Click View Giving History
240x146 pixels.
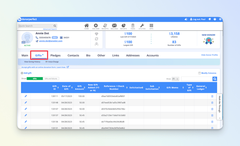pos(32,62)
